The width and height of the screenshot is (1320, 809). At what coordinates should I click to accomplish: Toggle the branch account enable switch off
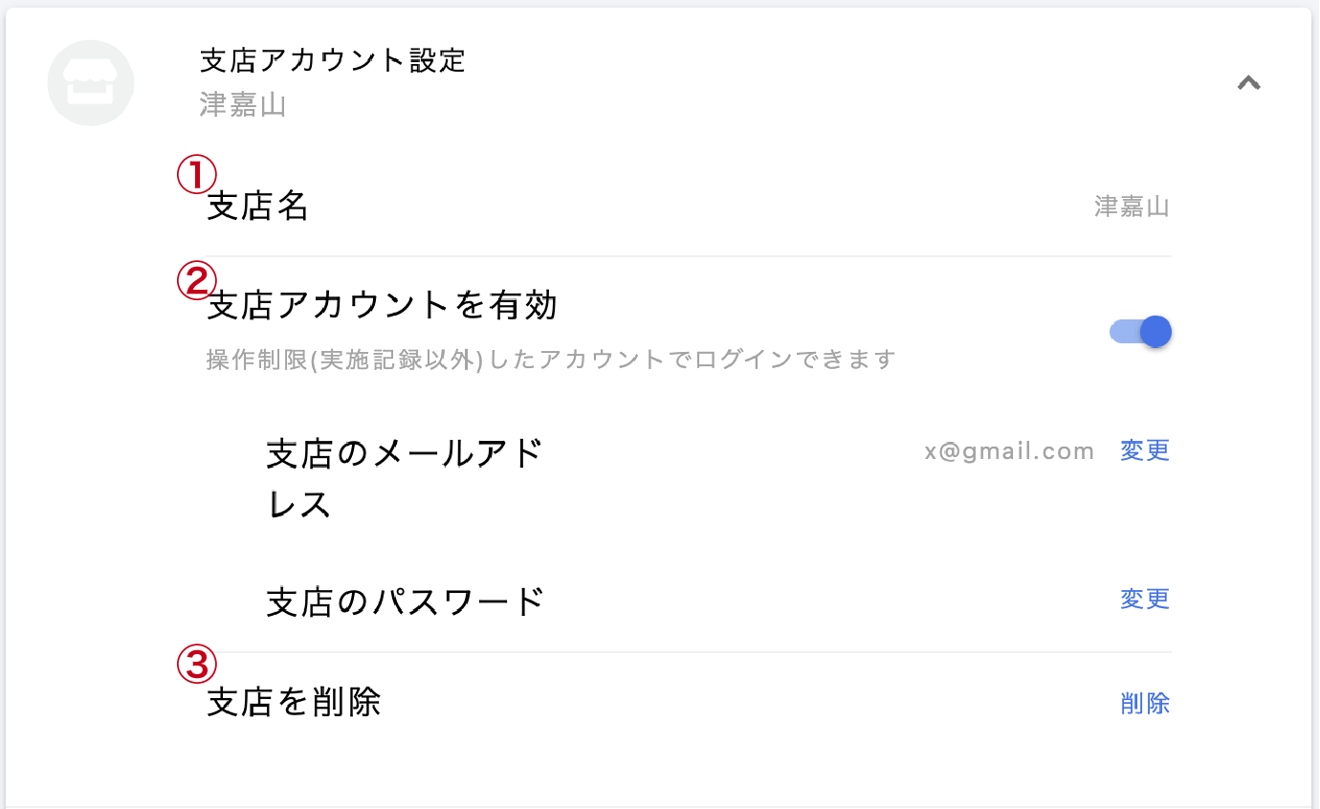coord(1140,331)
